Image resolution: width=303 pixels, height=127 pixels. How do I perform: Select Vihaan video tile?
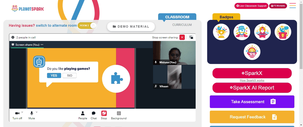click(x=174, y=77)
